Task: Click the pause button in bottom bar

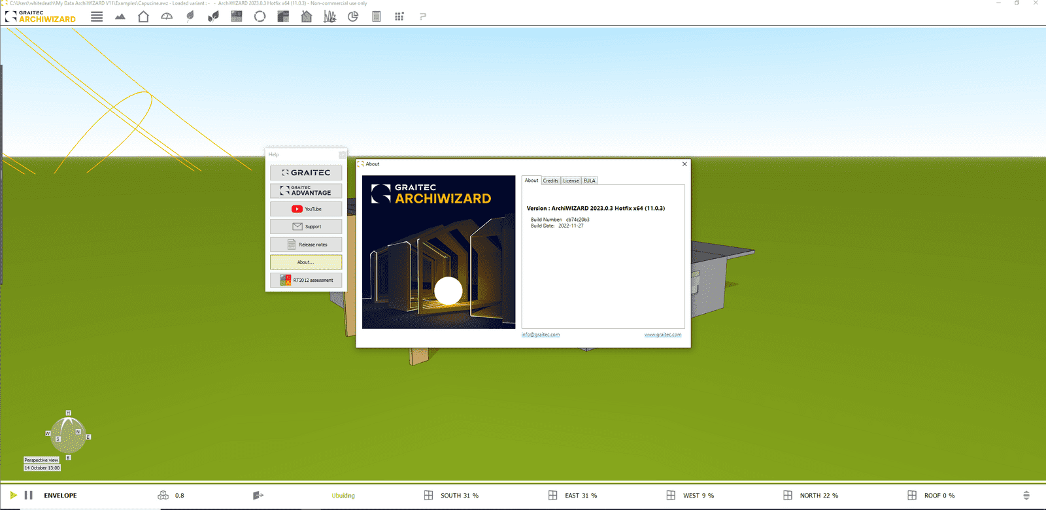Action: [29, 495]
